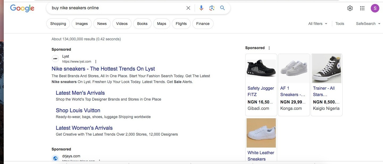
Task: Open the AF 1 Sneakers product title
Action: tap(293, 91)
